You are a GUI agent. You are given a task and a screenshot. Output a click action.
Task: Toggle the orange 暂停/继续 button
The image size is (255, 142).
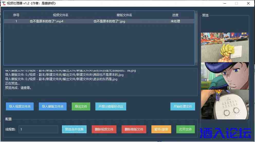pyautogui.click(x=161, y=129)
